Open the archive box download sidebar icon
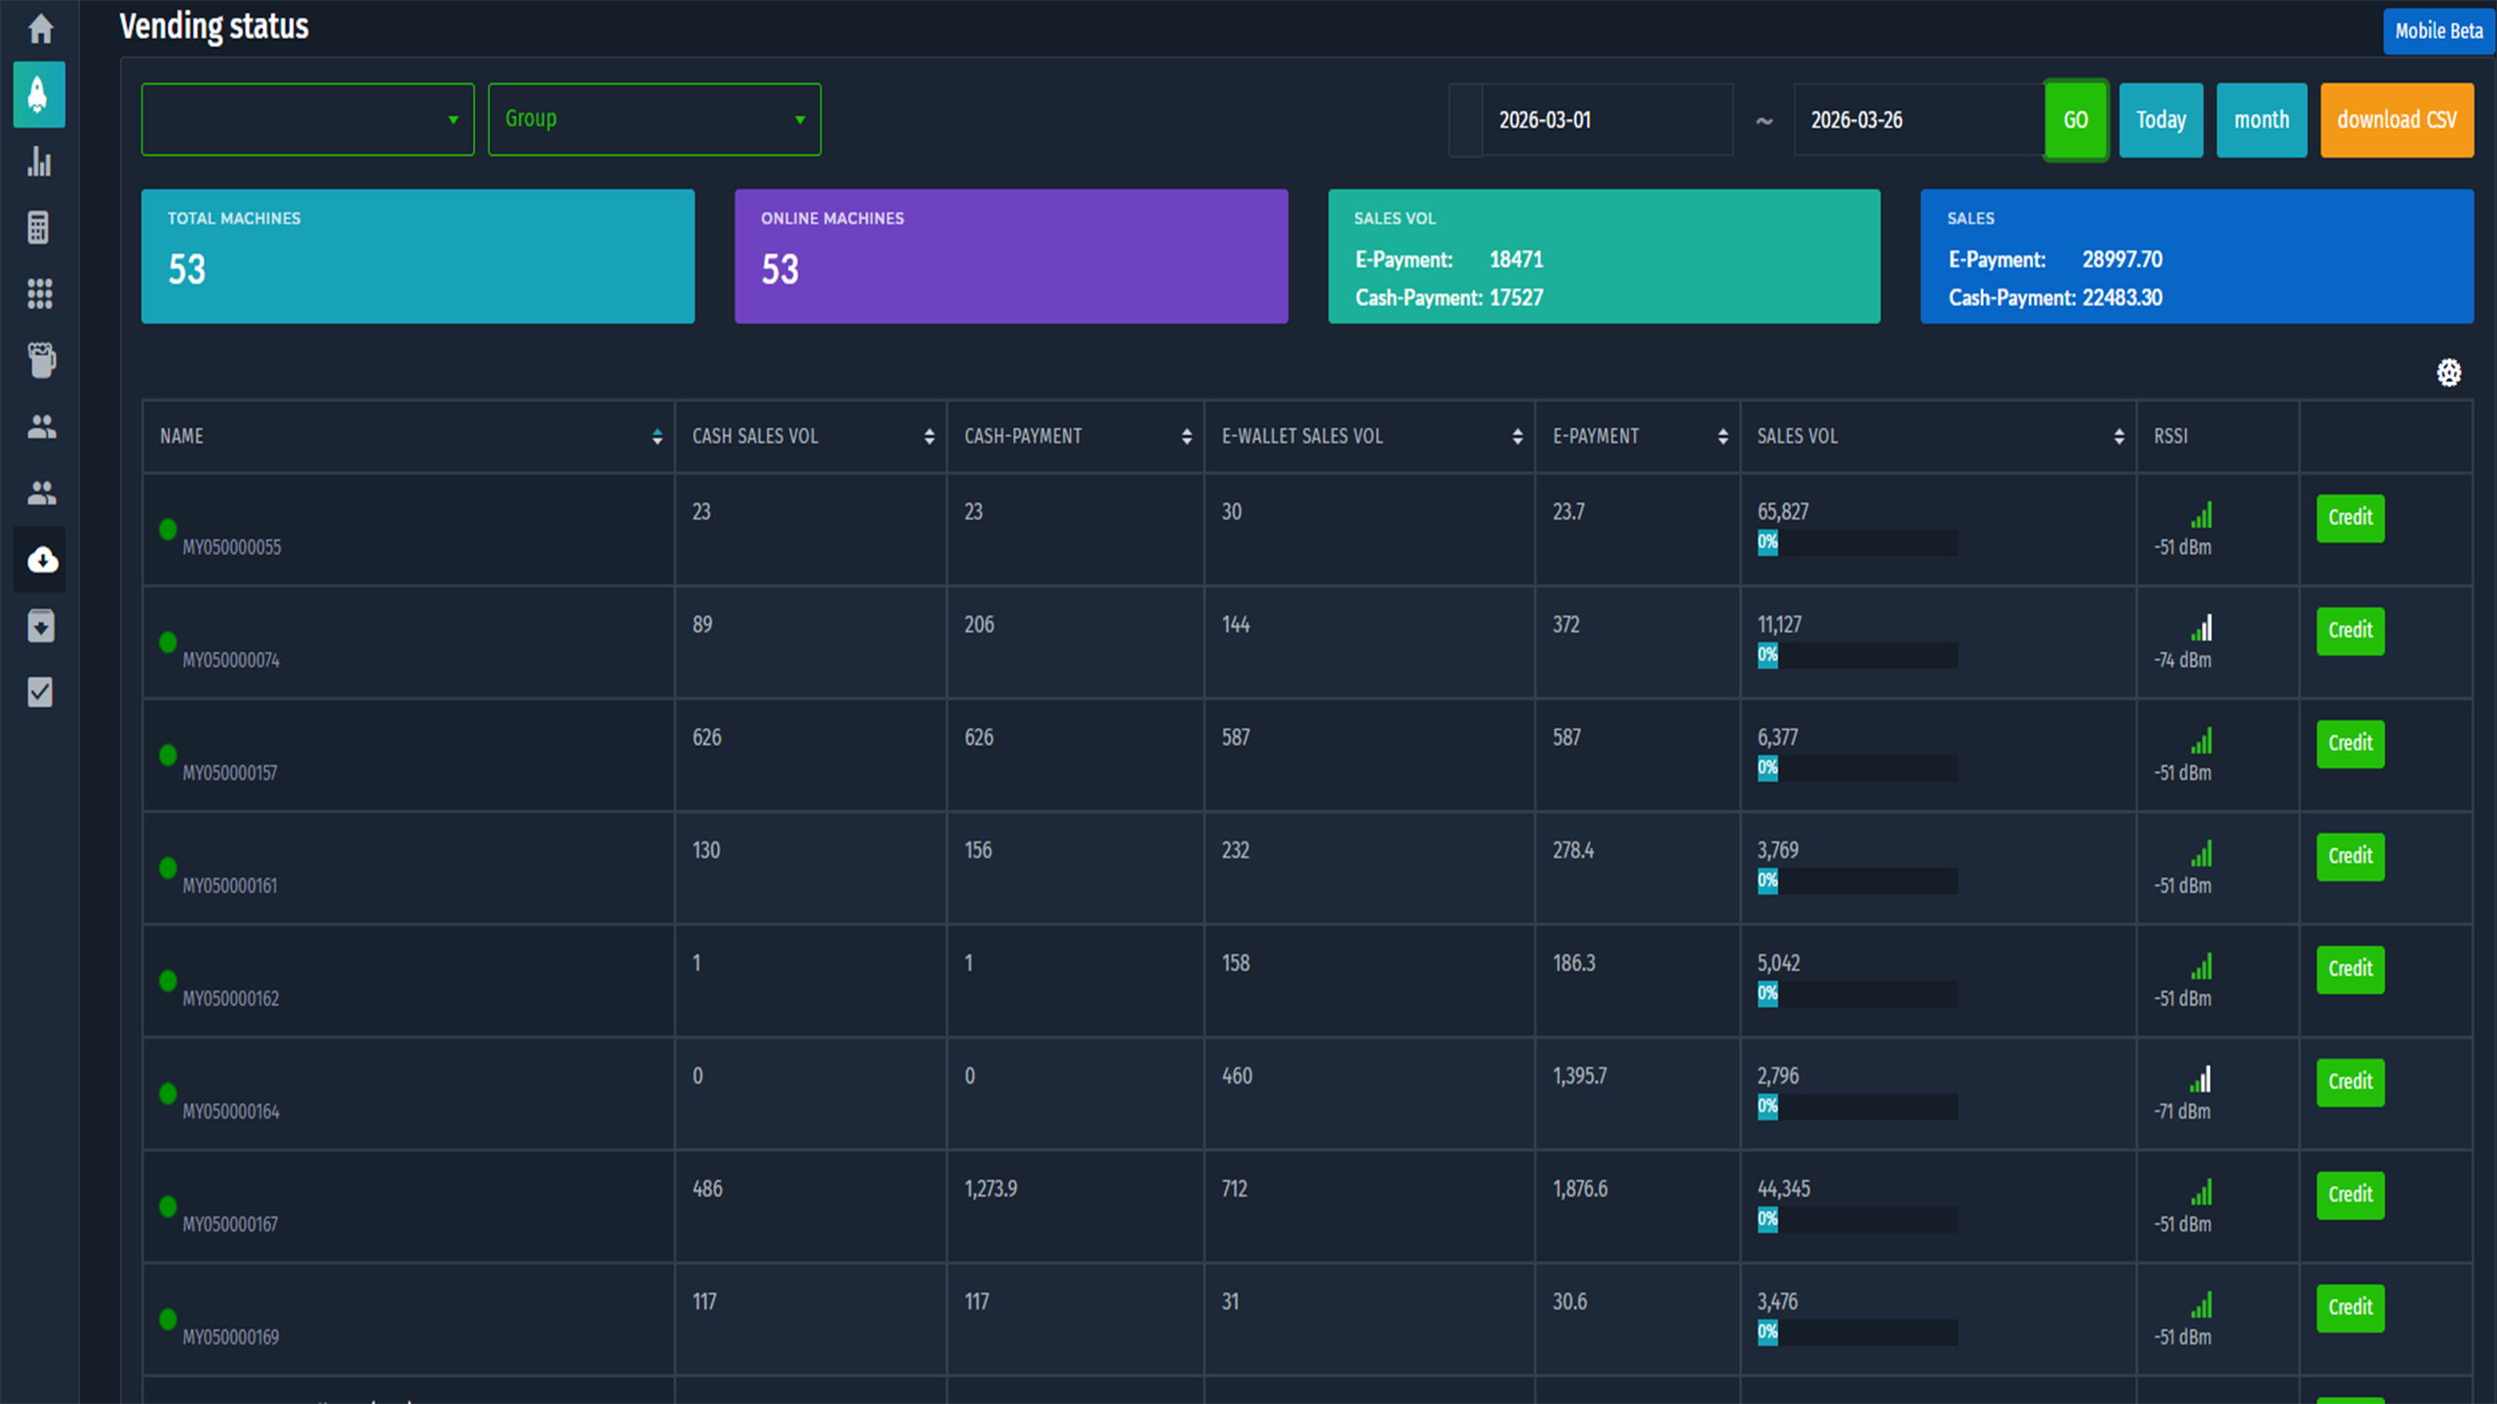This screenshot has height=1404, width=2497. tap(40, 626)
